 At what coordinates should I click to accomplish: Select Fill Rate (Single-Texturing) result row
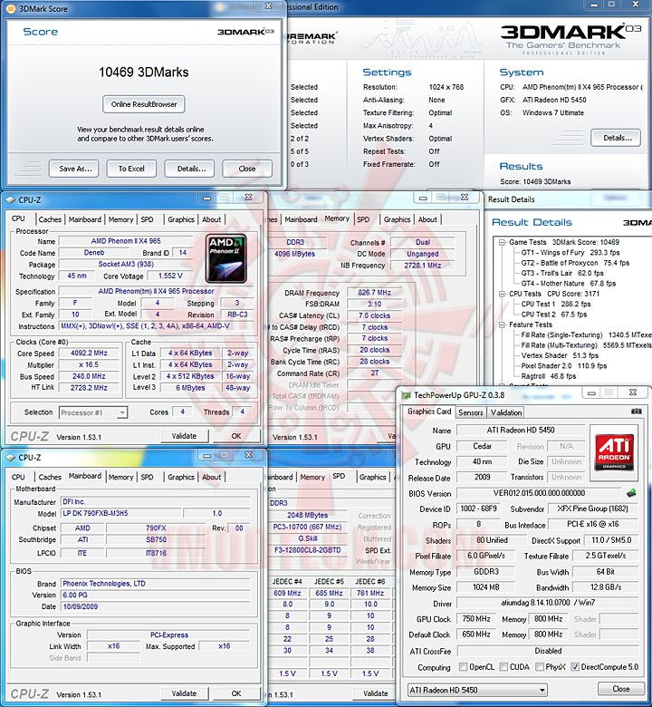pos(586,335)
